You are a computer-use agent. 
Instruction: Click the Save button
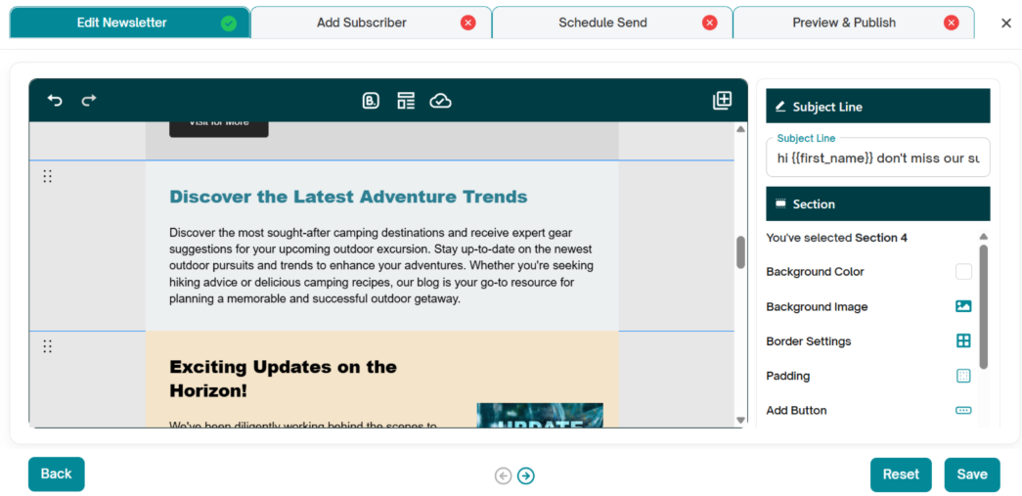972,474
